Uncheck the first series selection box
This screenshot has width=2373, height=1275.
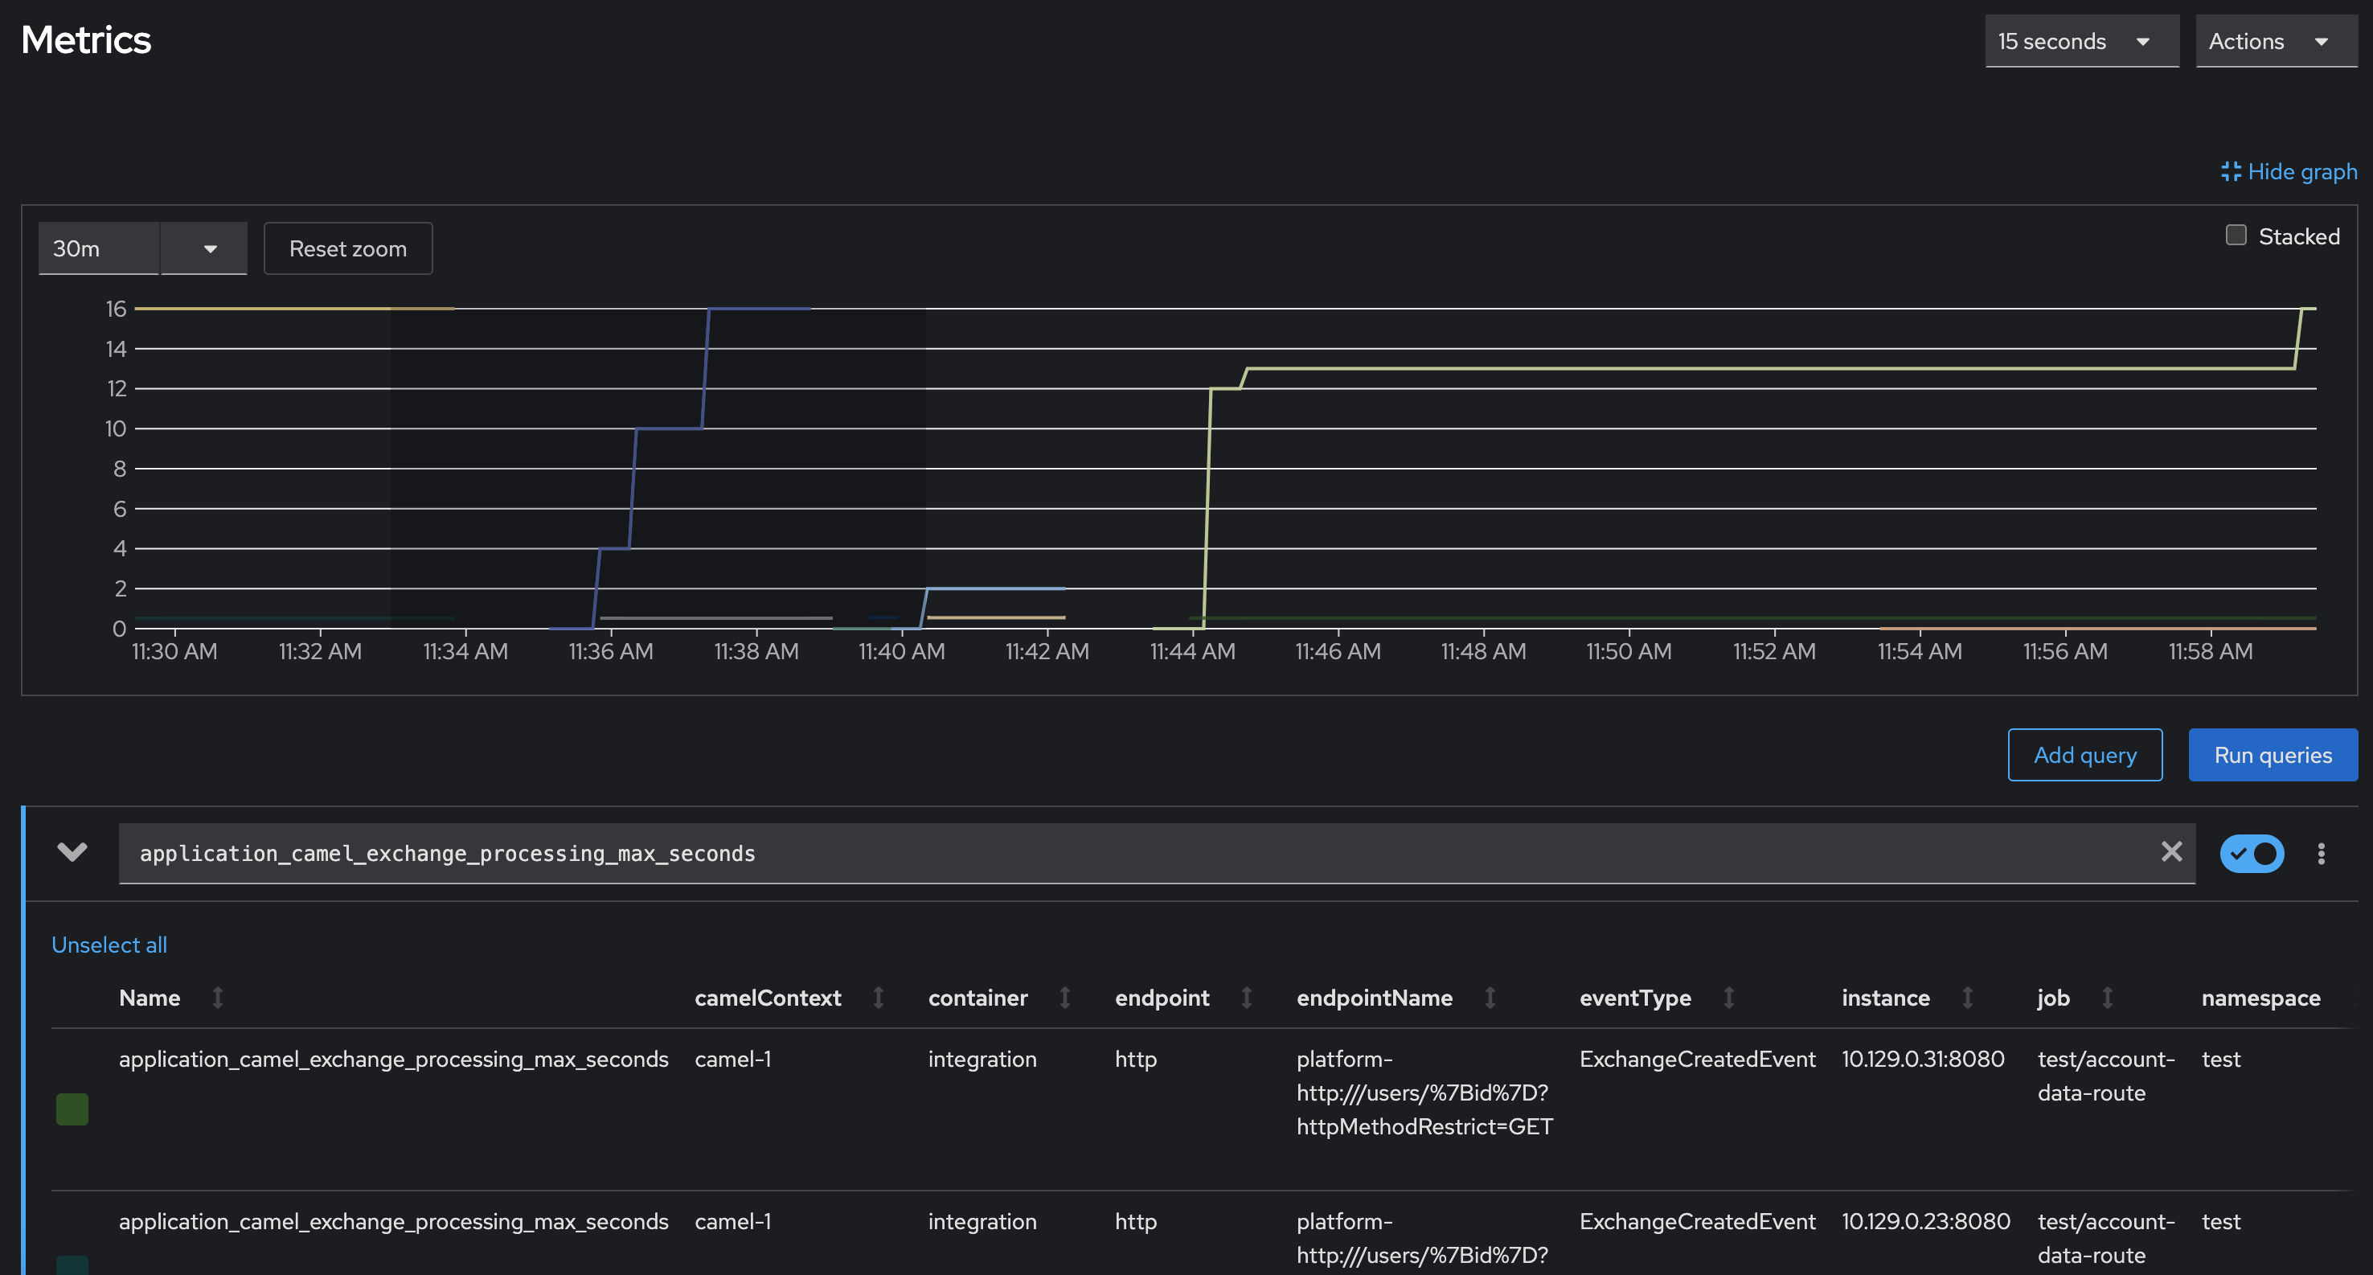point(72,1109)
